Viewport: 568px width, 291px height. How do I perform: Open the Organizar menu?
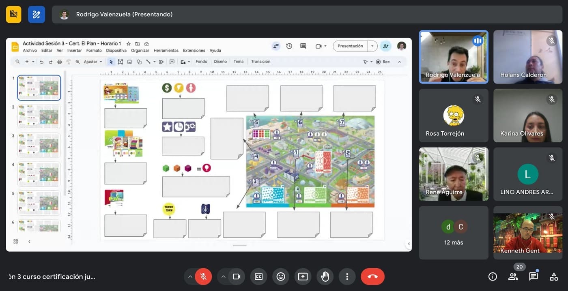pos(140,51)
